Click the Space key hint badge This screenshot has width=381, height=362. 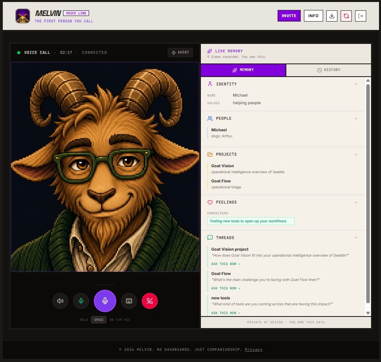(x=99, y=320)
